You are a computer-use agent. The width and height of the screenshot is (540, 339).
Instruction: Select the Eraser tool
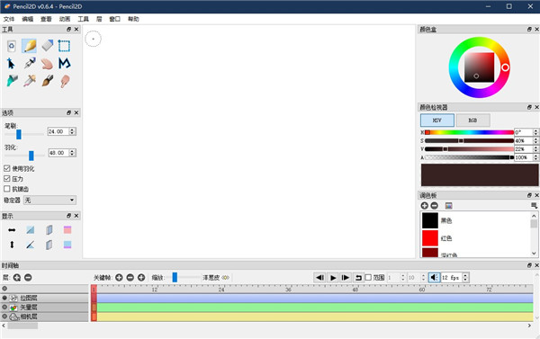(x=47, y=46)
